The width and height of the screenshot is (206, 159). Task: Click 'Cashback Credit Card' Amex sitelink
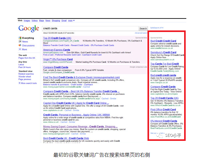click(x=92, y=55)
